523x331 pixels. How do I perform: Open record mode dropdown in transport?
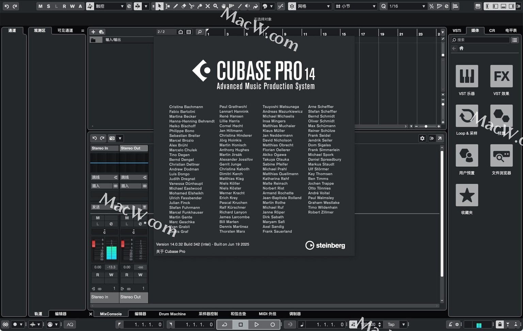pyautogui.click(x=21, y=325)
